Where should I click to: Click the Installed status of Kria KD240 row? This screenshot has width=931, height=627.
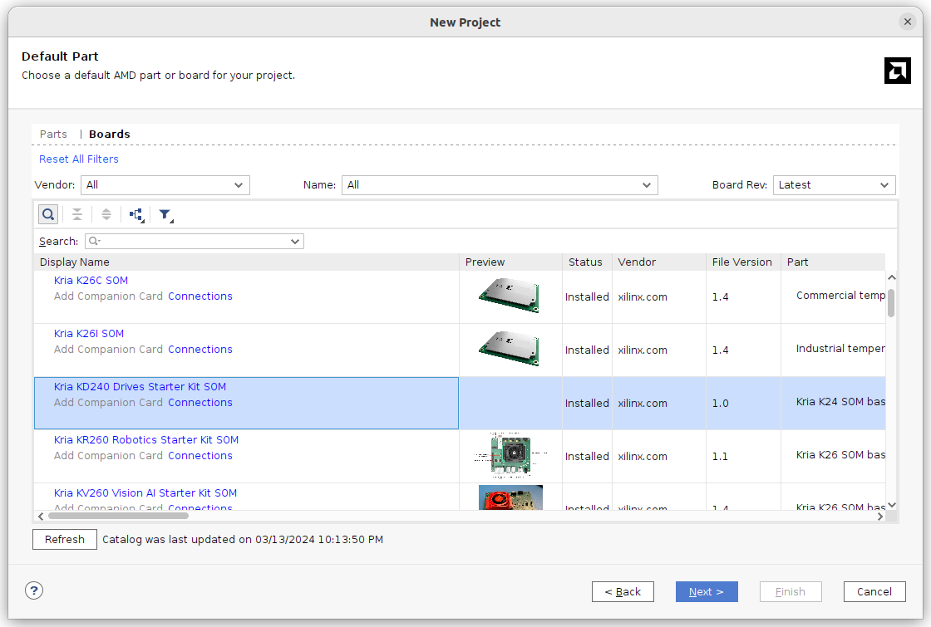coord(587,403)
